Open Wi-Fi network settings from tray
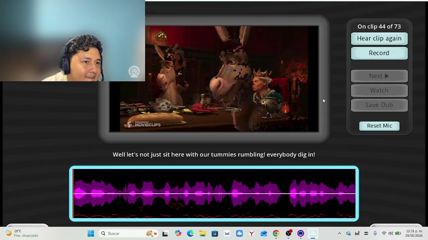Viewport: 428px width, 240px height. click(384, 234)
